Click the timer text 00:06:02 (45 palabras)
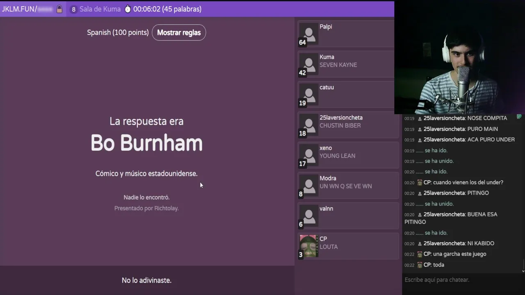 (167, 9)
